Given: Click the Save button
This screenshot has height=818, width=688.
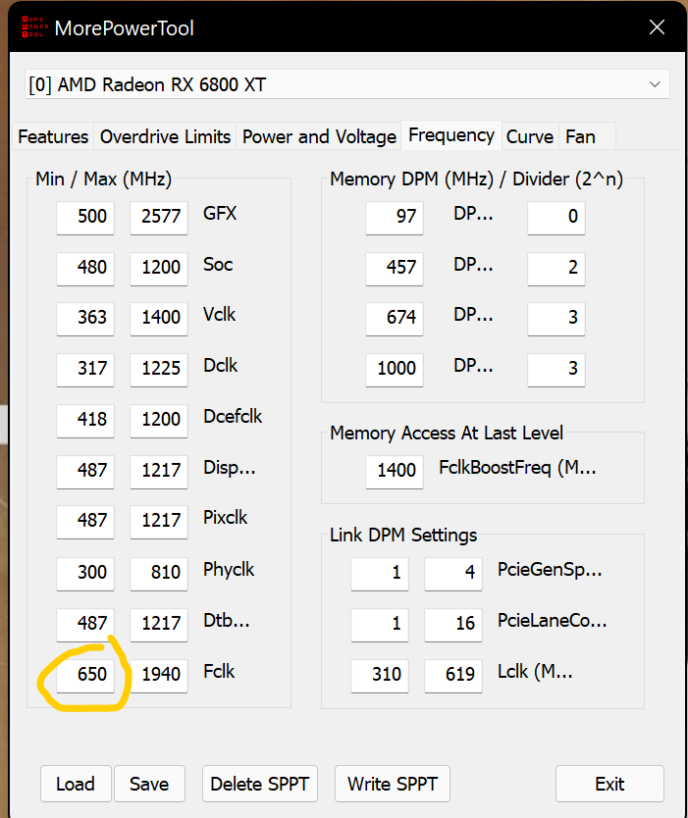Looking at the screenshot, I should [x=149, y=784].
